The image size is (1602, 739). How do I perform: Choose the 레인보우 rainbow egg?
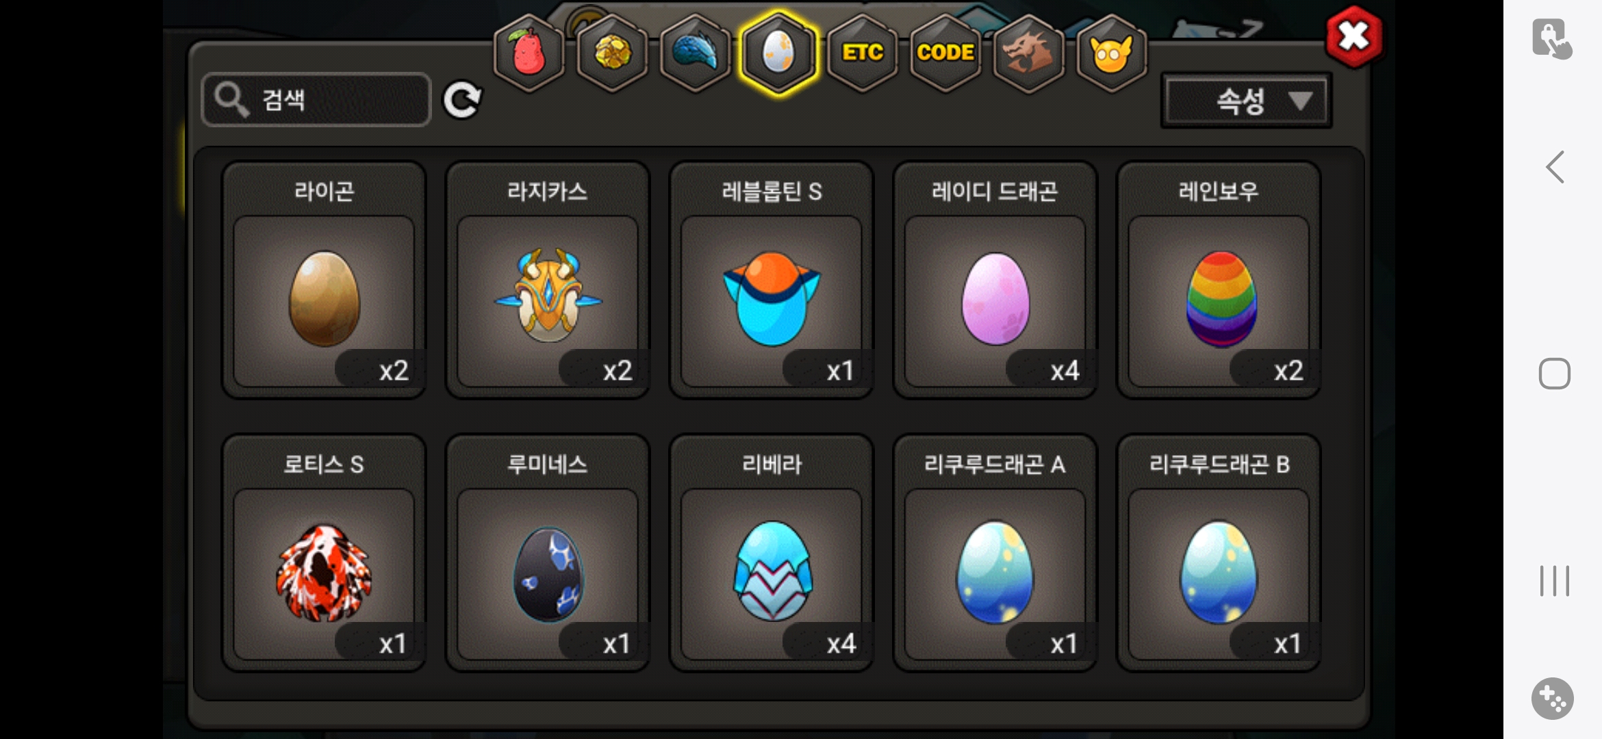tap(1219, 280)
